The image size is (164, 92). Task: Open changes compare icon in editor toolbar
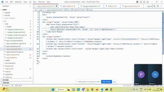point(154,6)
